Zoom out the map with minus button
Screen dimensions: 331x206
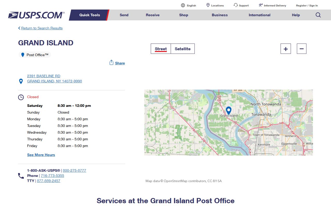click(x=302, y=49)
